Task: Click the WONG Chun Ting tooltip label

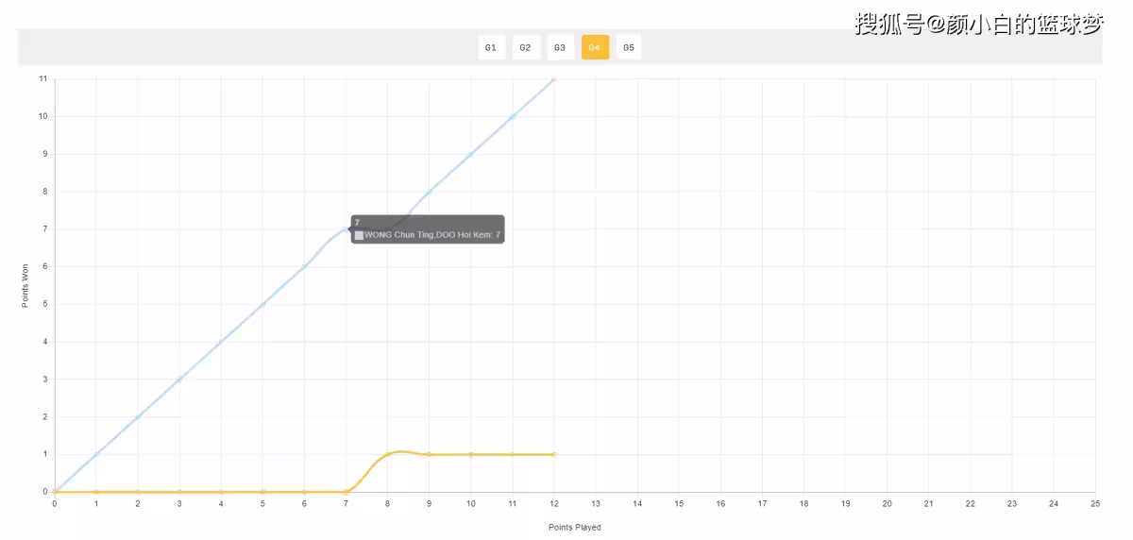Action: tap(431, 235)
